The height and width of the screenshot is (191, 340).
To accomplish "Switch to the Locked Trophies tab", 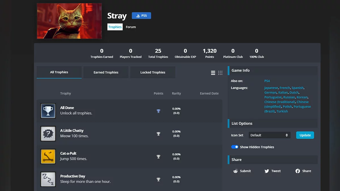I will [x=153, y=72].
